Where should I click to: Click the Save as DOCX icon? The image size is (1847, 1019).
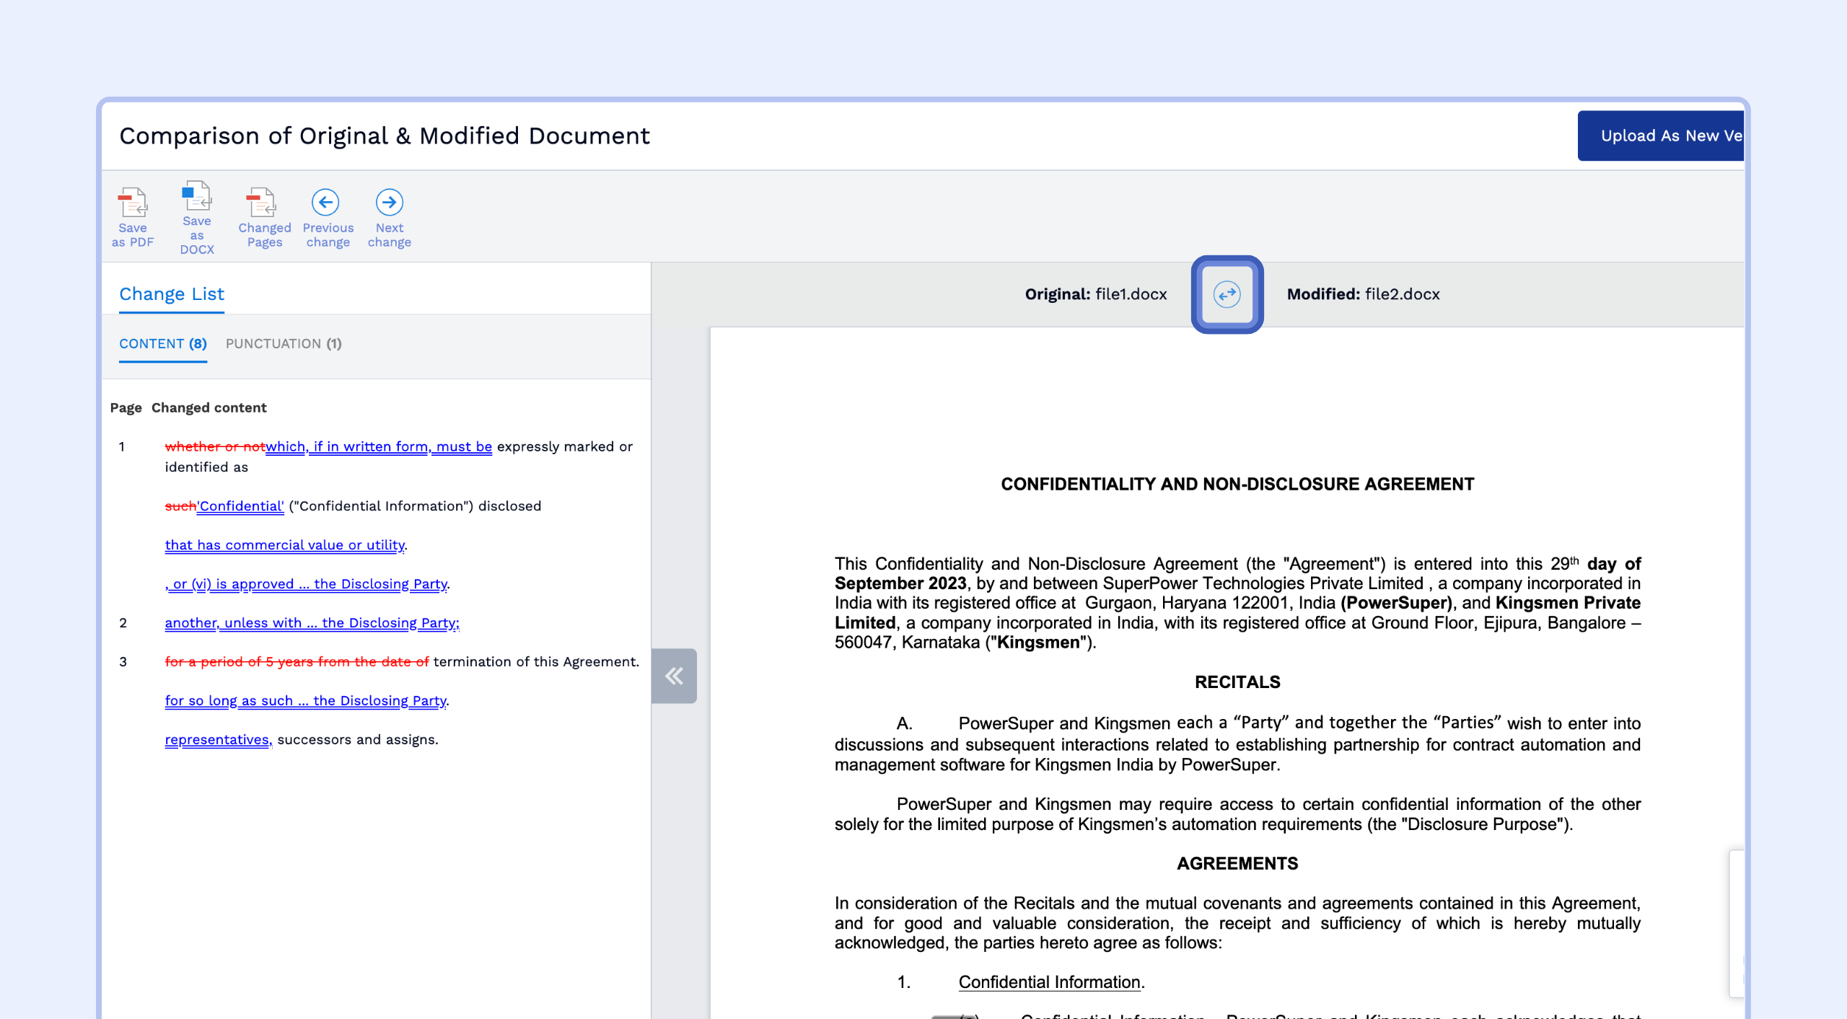click(x=196, y=196)
